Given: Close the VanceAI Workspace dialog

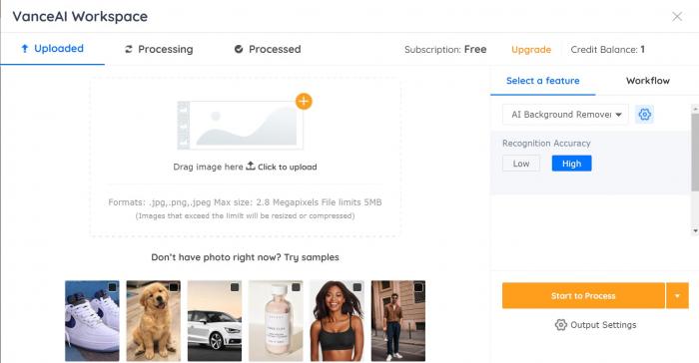Looking at the screenshot, I should pos(677,17).
